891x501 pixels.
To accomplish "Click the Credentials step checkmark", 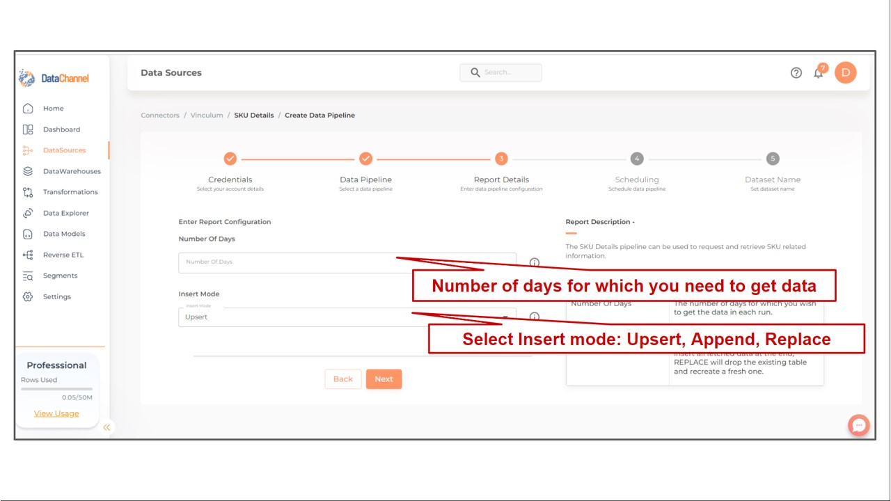I will click(230, 159).
